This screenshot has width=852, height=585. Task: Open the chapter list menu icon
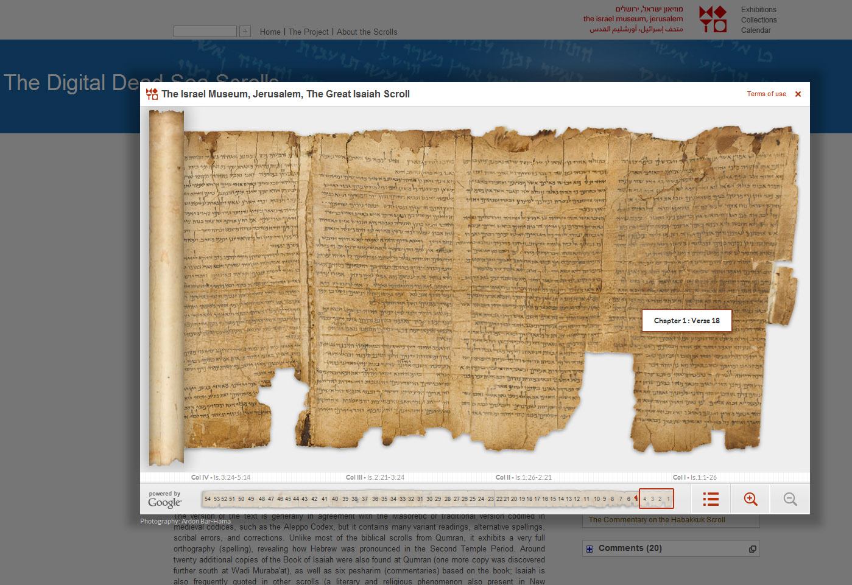click(711, 499)
